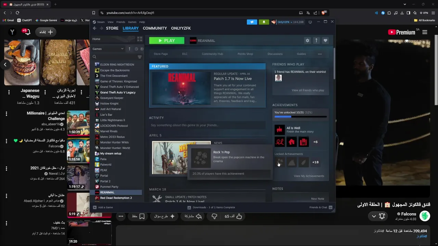Add REANIMAL to favorites with the heart icon
The height and width of the screenshot is (246, 438).
tap(325, 40)
